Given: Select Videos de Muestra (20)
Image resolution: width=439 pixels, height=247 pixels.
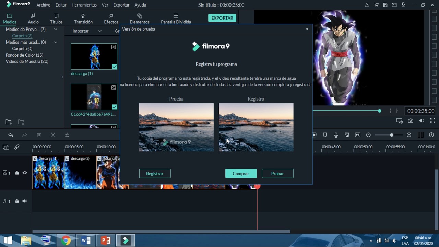Looking at the screenshot, I should click(x=27, y=61).
